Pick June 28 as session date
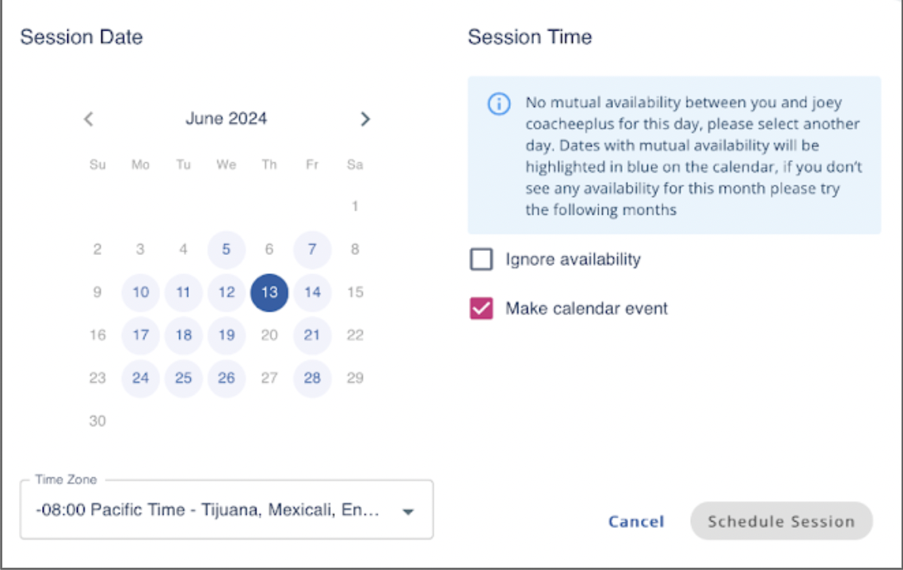 click(x=312, y=378)
